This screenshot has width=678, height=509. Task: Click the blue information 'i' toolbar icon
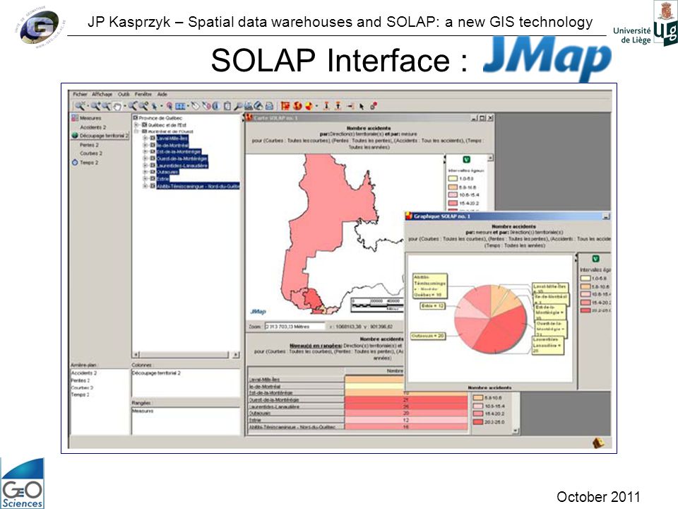[215, 106]
